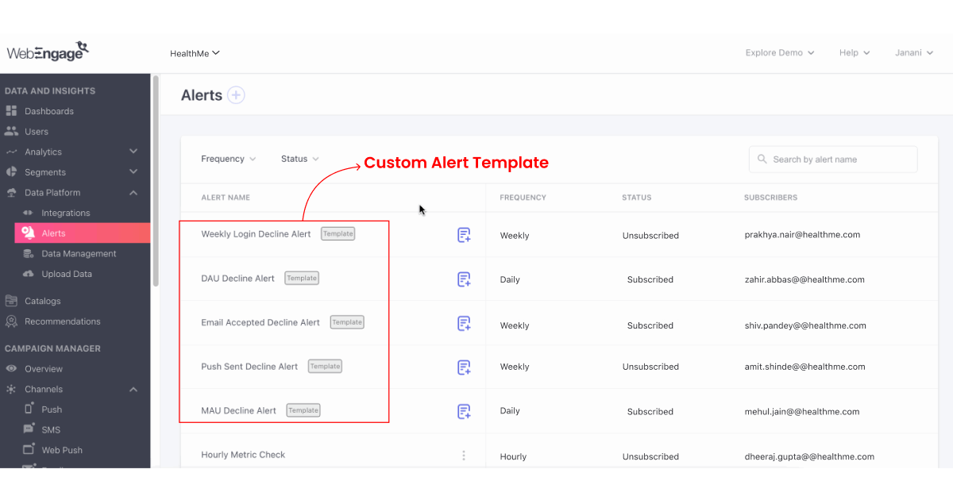Subscribe to the DAU Decline Alert
953x500 pixels.
point(464,279)
